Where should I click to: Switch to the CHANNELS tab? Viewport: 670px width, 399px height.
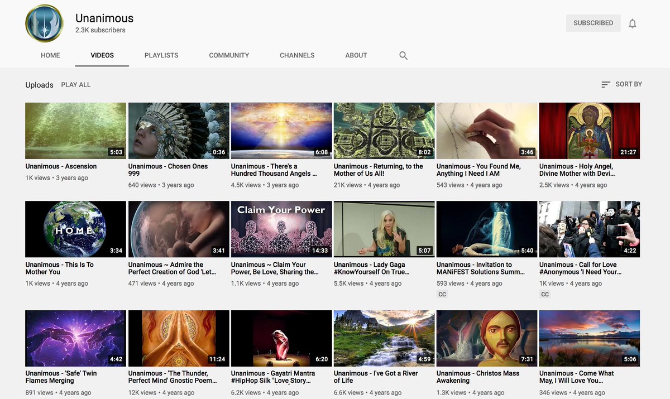pos(297,55)
